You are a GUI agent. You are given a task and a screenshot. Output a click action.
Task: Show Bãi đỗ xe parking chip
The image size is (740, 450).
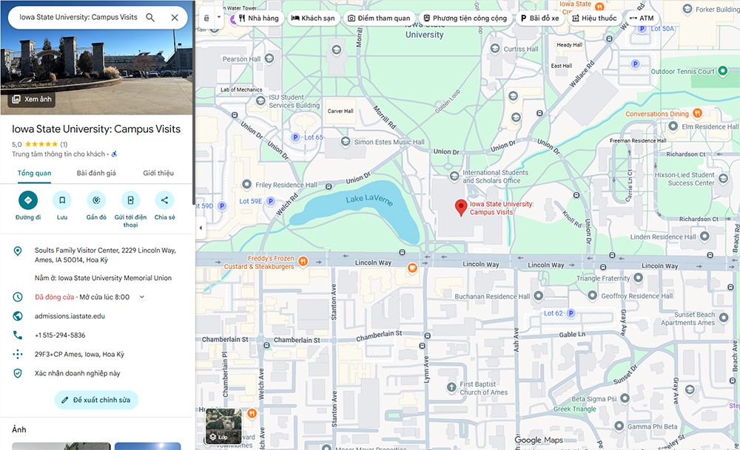point(540,18)
